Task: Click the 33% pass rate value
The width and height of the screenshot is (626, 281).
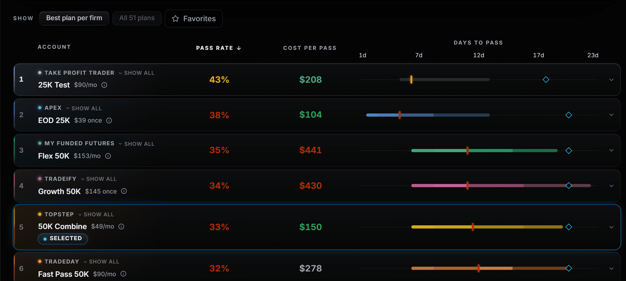Action: [219, 227]
